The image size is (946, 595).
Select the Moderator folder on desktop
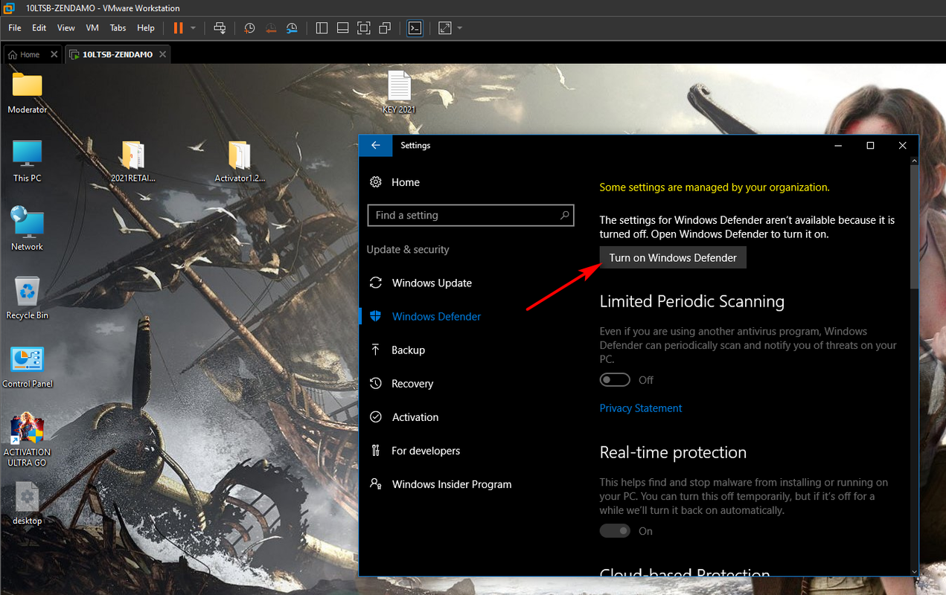pyautogui.click(x=28, y=93)
